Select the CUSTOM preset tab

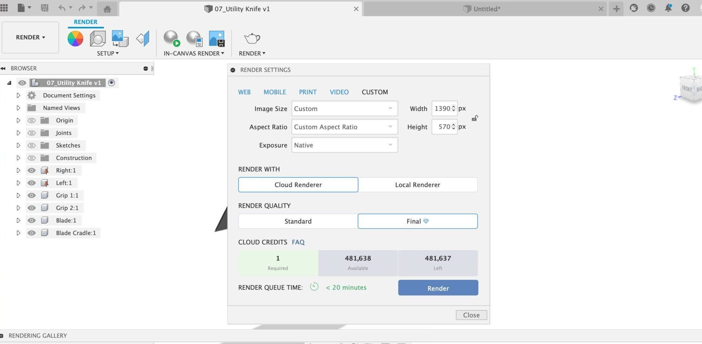tap(375, 92)
